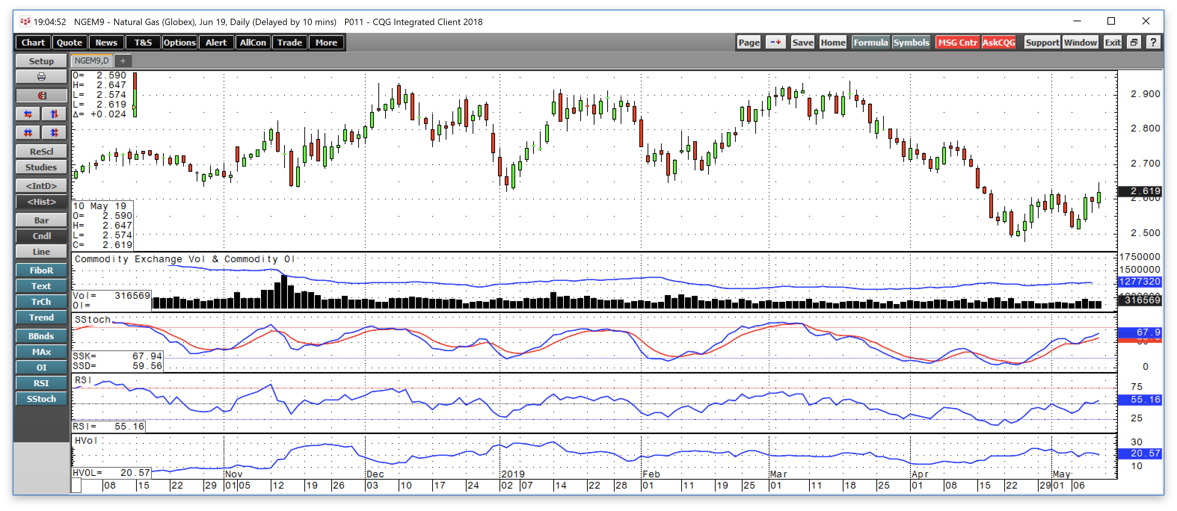The width and height of the screenshot is (1177, 511).
Task: Click the 'HVOL= 20.57' readout
Action: pos(111,473)
